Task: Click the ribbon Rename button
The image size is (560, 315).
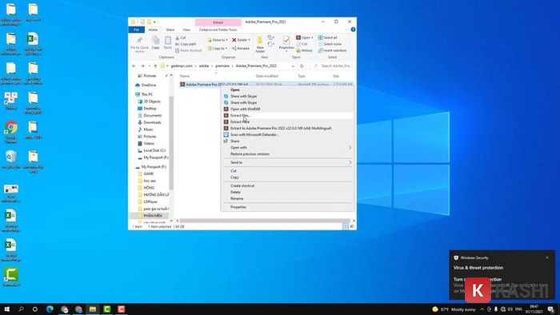Action: tap(241, 48)
